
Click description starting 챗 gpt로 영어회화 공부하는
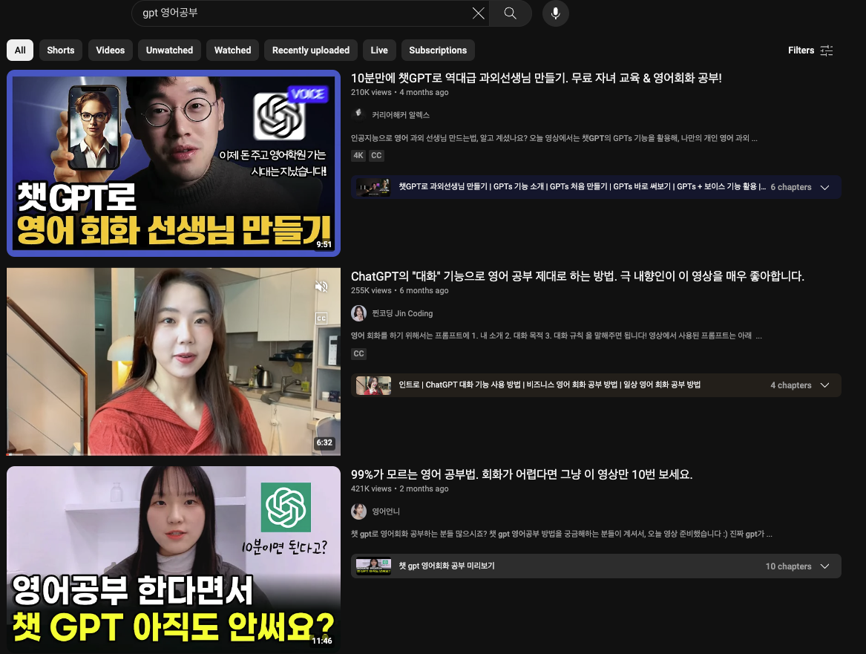tap(561, 534)
